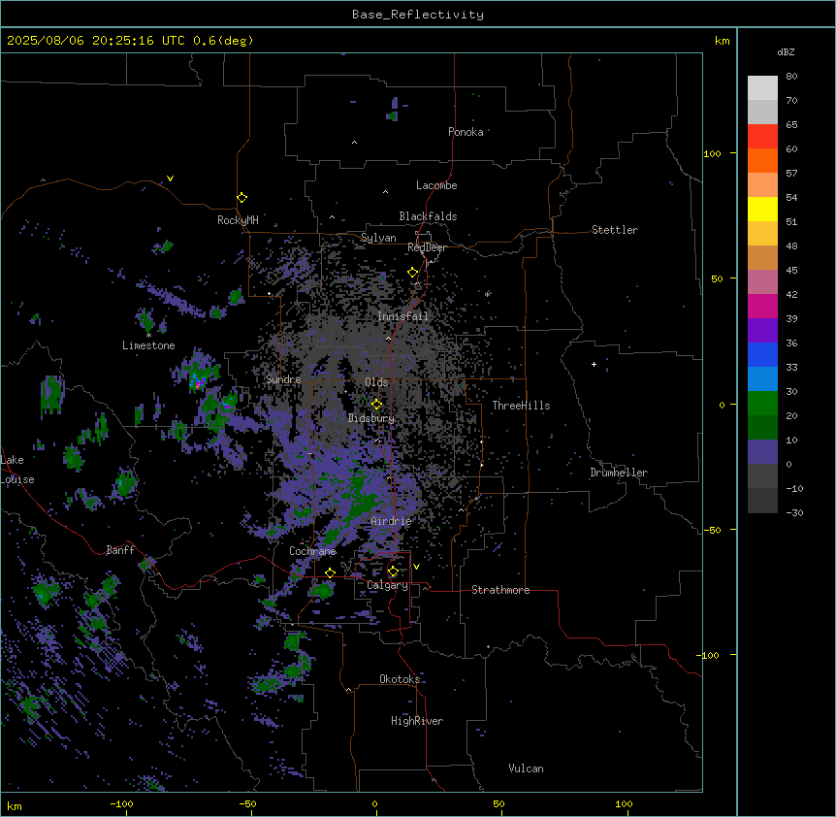Click the RedDeer city label
Viewport: 836px width, 817px height.
point(427,247)
